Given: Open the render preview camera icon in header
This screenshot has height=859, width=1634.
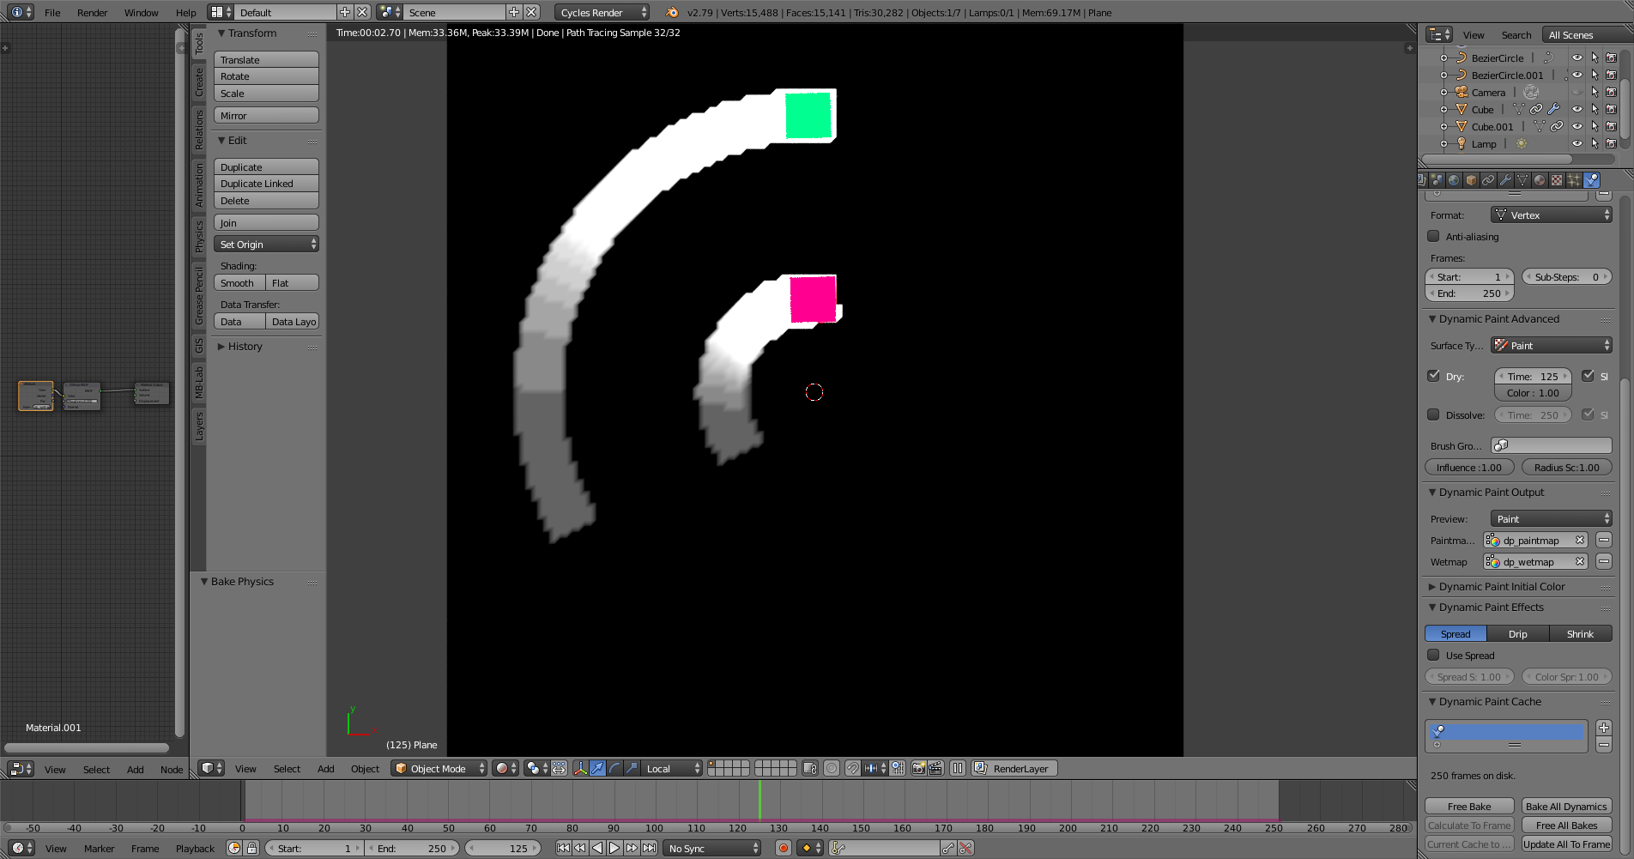Looking at the screenshot, I should 918,768.
